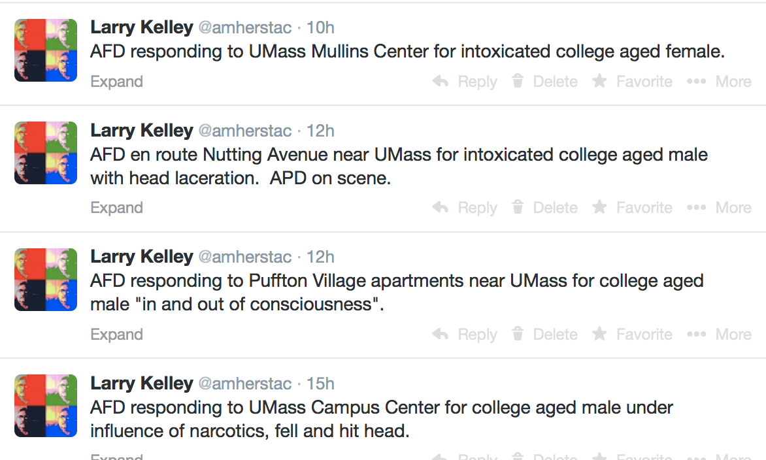The image size is (766, 460).
Task: Click Favorite star icon on Mullins Center tweet
Action: 599,82
